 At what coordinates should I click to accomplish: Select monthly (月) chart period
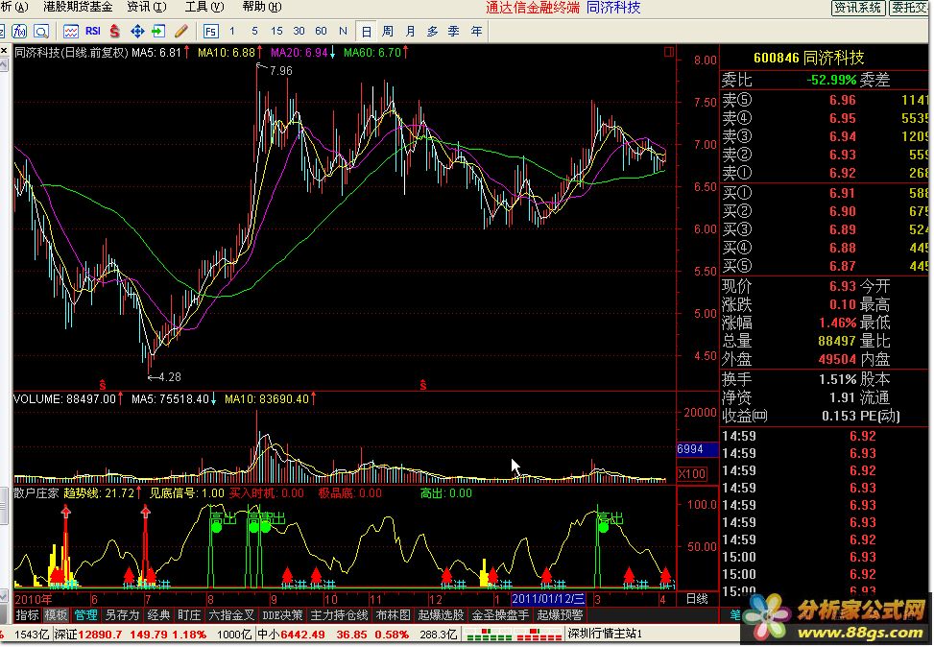[x=411, y=31]
